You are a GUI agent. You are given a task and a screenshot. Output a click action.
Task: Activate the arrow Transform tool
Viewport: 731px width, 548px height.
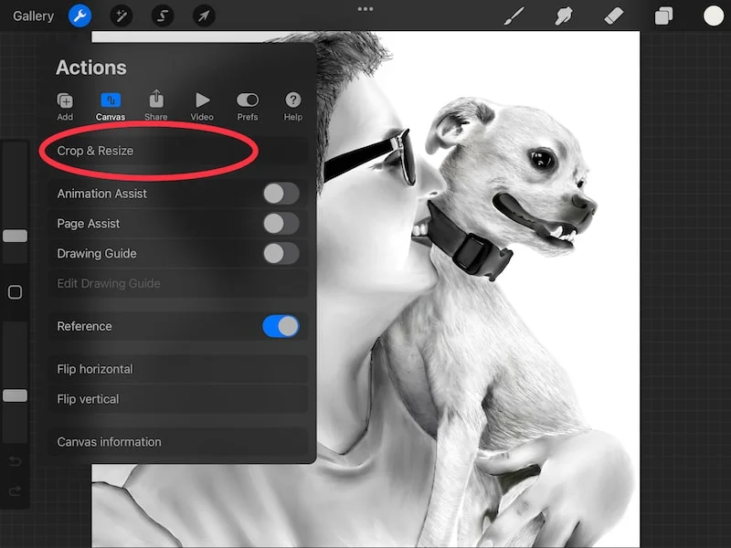204,16
